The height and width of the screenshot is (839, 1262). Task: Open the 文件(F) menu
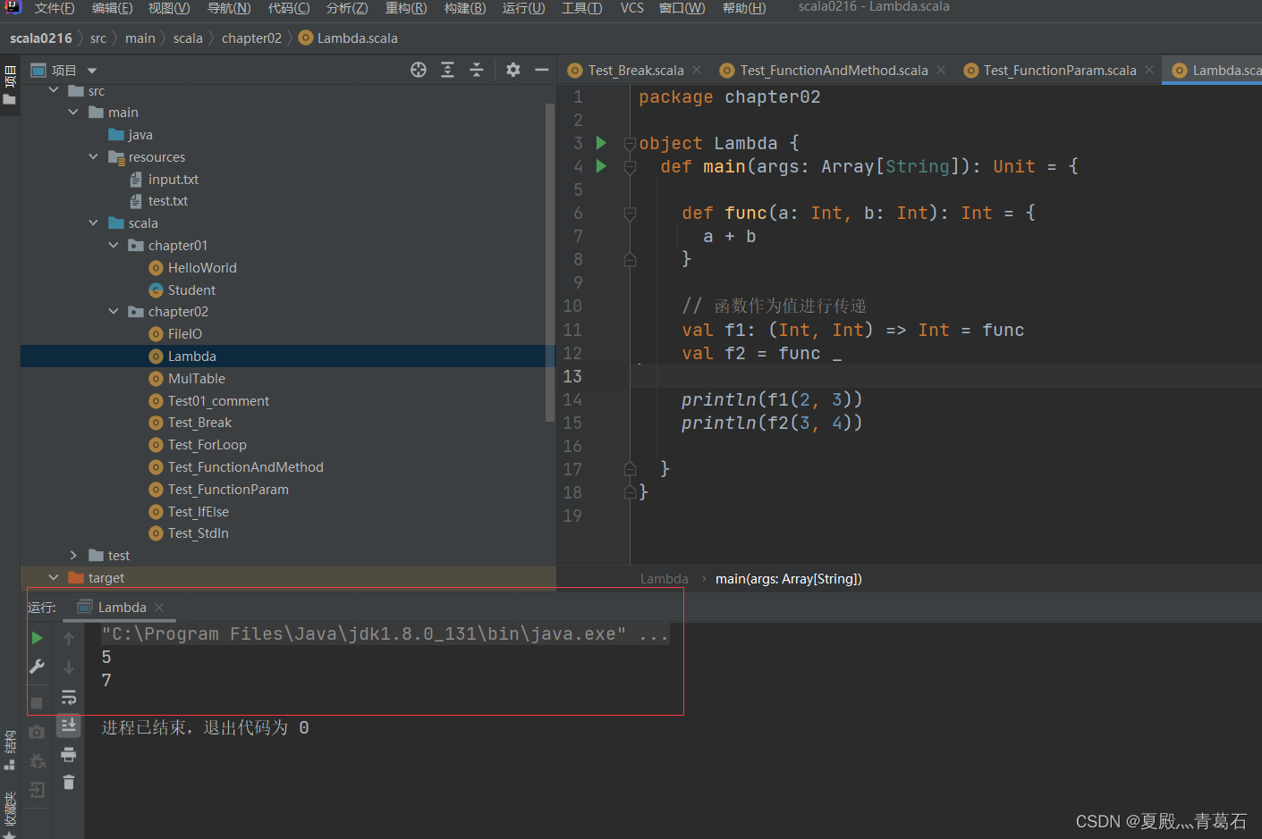(55, 8)
